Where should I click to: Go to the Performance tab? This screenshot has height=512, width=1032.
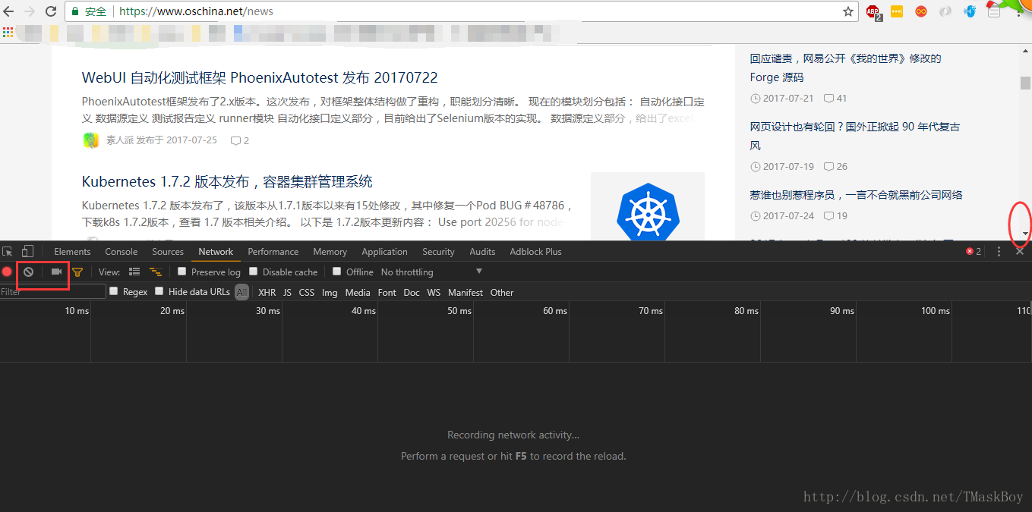point(273,252)
